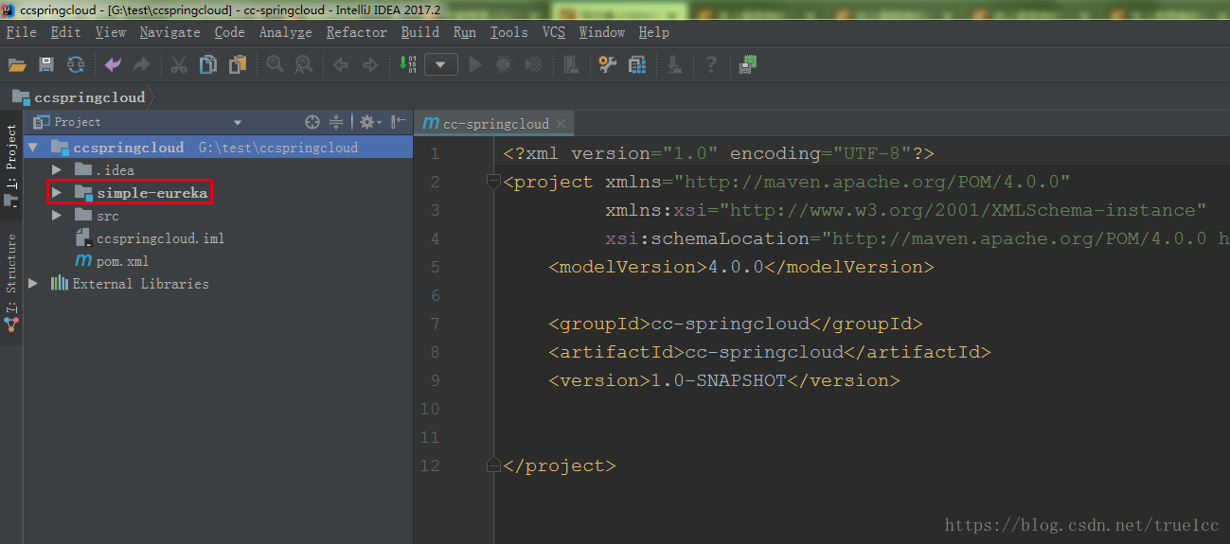The height and width of the screenshot is (544, 1230).
Task: Click the Redo arrow icon
Action: click(141, 64)
